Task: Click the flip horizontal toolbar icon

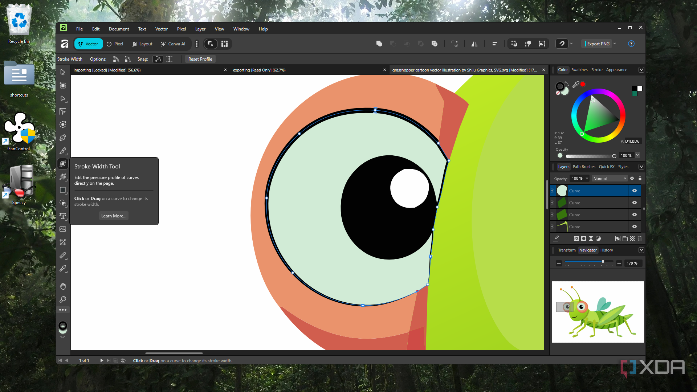Action: (474, 44)
